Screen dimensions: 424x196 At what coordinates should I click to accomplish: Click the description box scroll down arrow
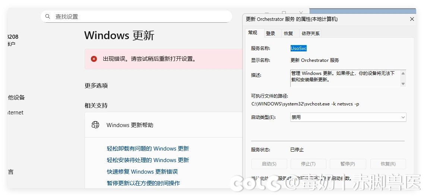pos(403,84)
